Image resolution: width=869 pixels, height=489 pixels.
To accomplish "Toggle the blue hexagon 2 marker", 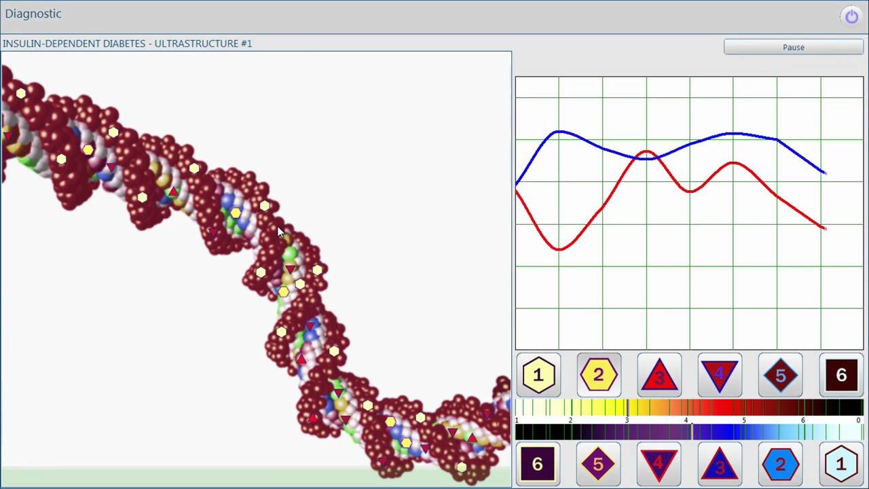I will pyautogui.click(x=780, y=464).
